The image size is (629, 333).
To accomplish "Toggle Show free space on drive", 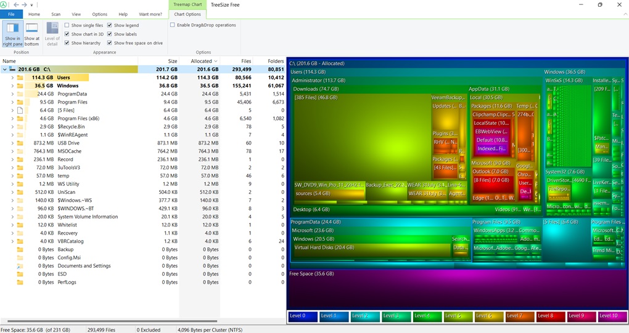I will coord(110,43).
